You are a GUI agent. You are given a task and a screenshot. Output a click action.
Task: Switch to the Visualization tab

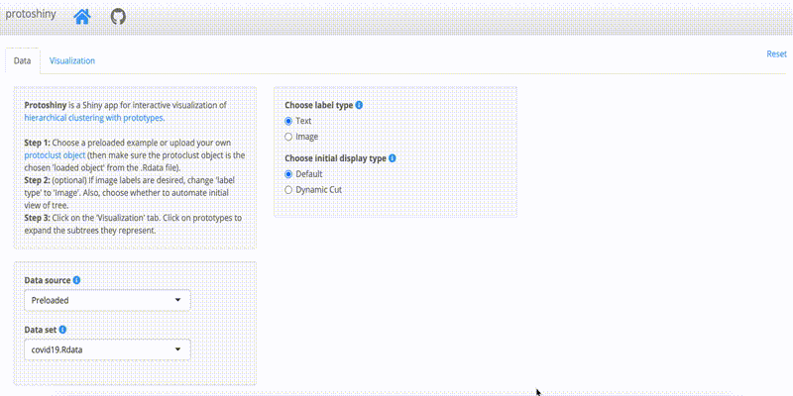tap(71, 60)
